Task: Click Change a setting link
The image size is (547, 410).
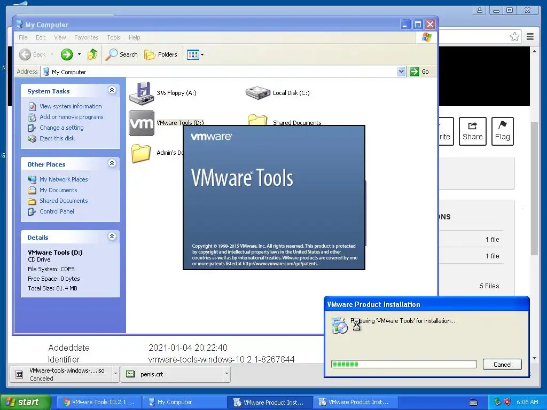Action: pyautogui.click(x=61, y=128)
